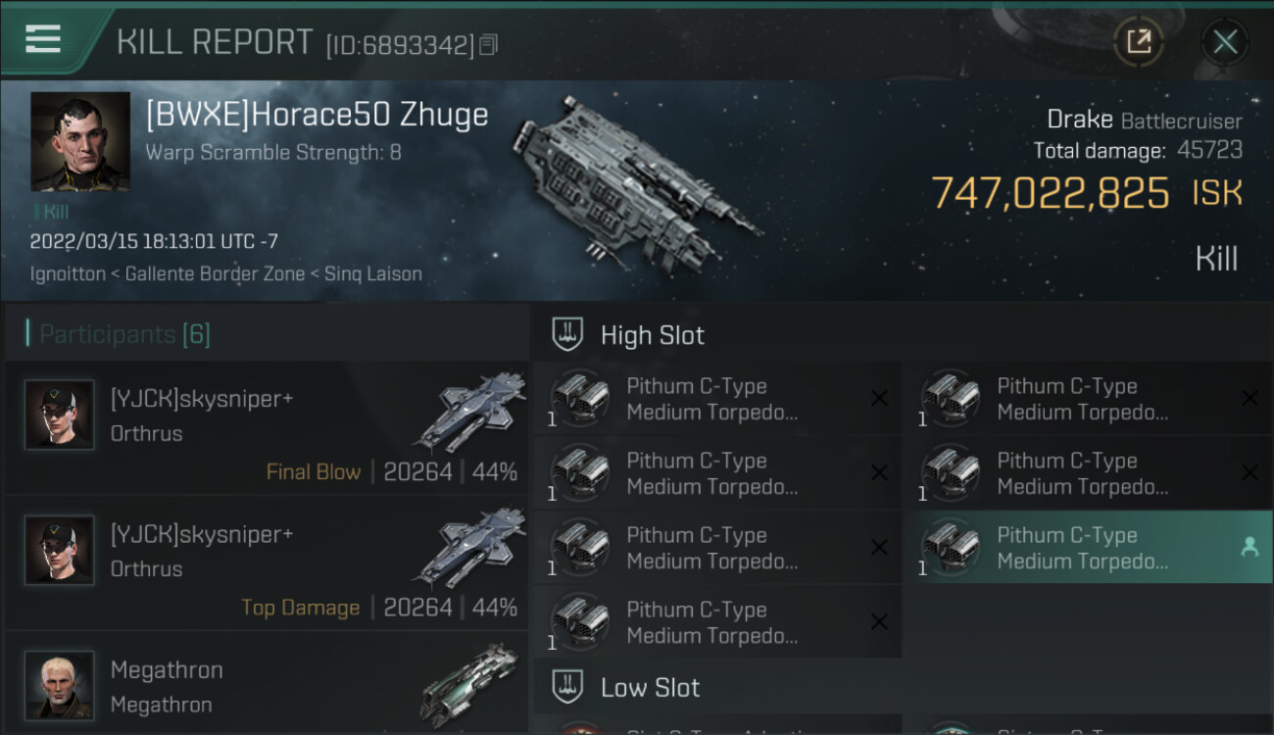Click the person icon on highlighted torpedo
Image resolution: width=1274 pixels, height=735 pixels.
1249,548
